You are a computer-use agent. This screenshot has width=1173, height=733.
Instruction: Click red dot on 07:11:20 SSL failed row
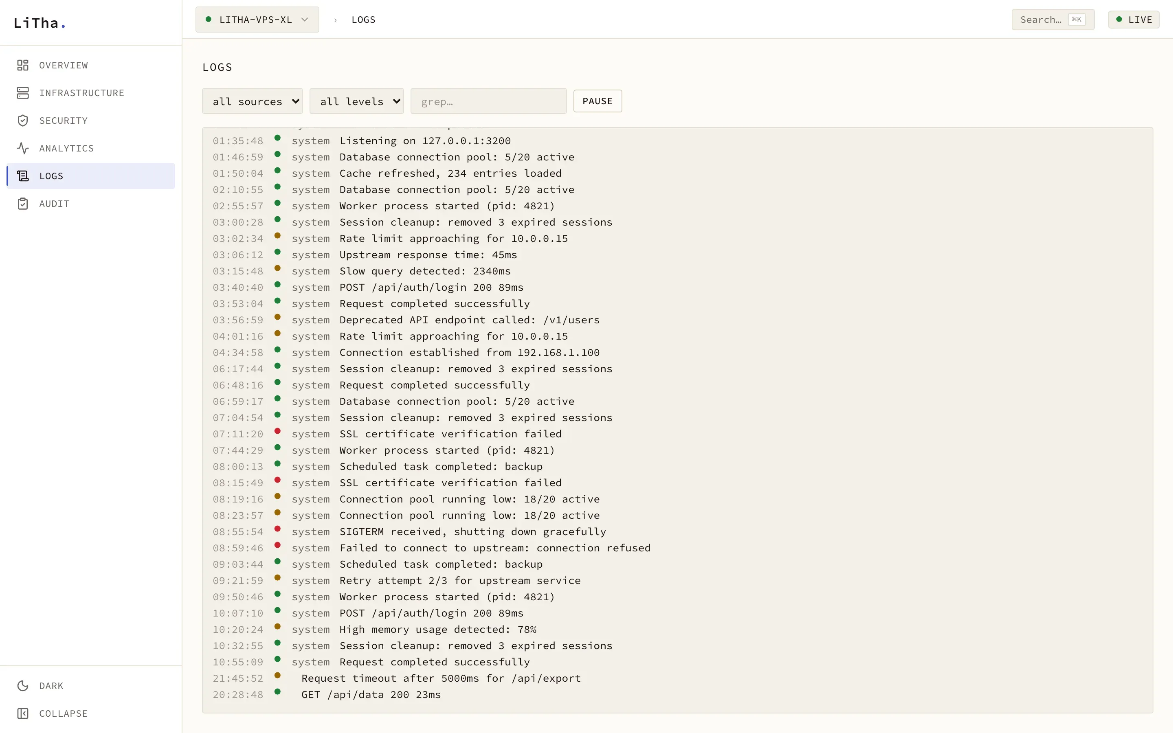point(278,431)
